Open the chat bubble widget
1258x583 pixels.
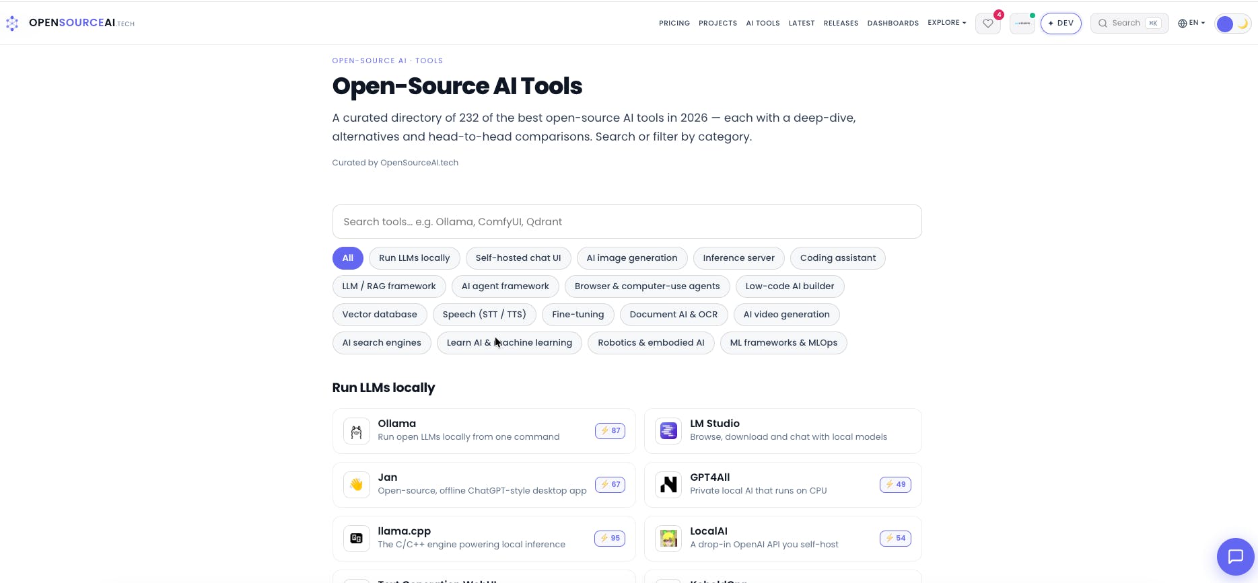1236,557
